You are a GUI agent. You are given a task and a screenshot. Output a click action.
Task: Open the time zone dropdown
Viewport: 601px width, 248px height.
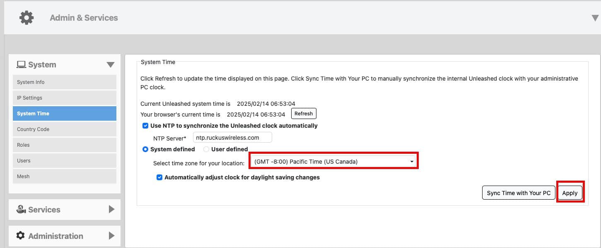click(334, 162)
